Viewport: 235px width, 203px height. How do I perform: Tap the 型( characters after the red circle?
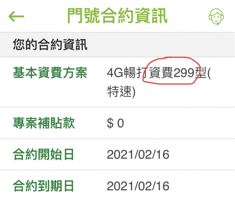(203, 73)
